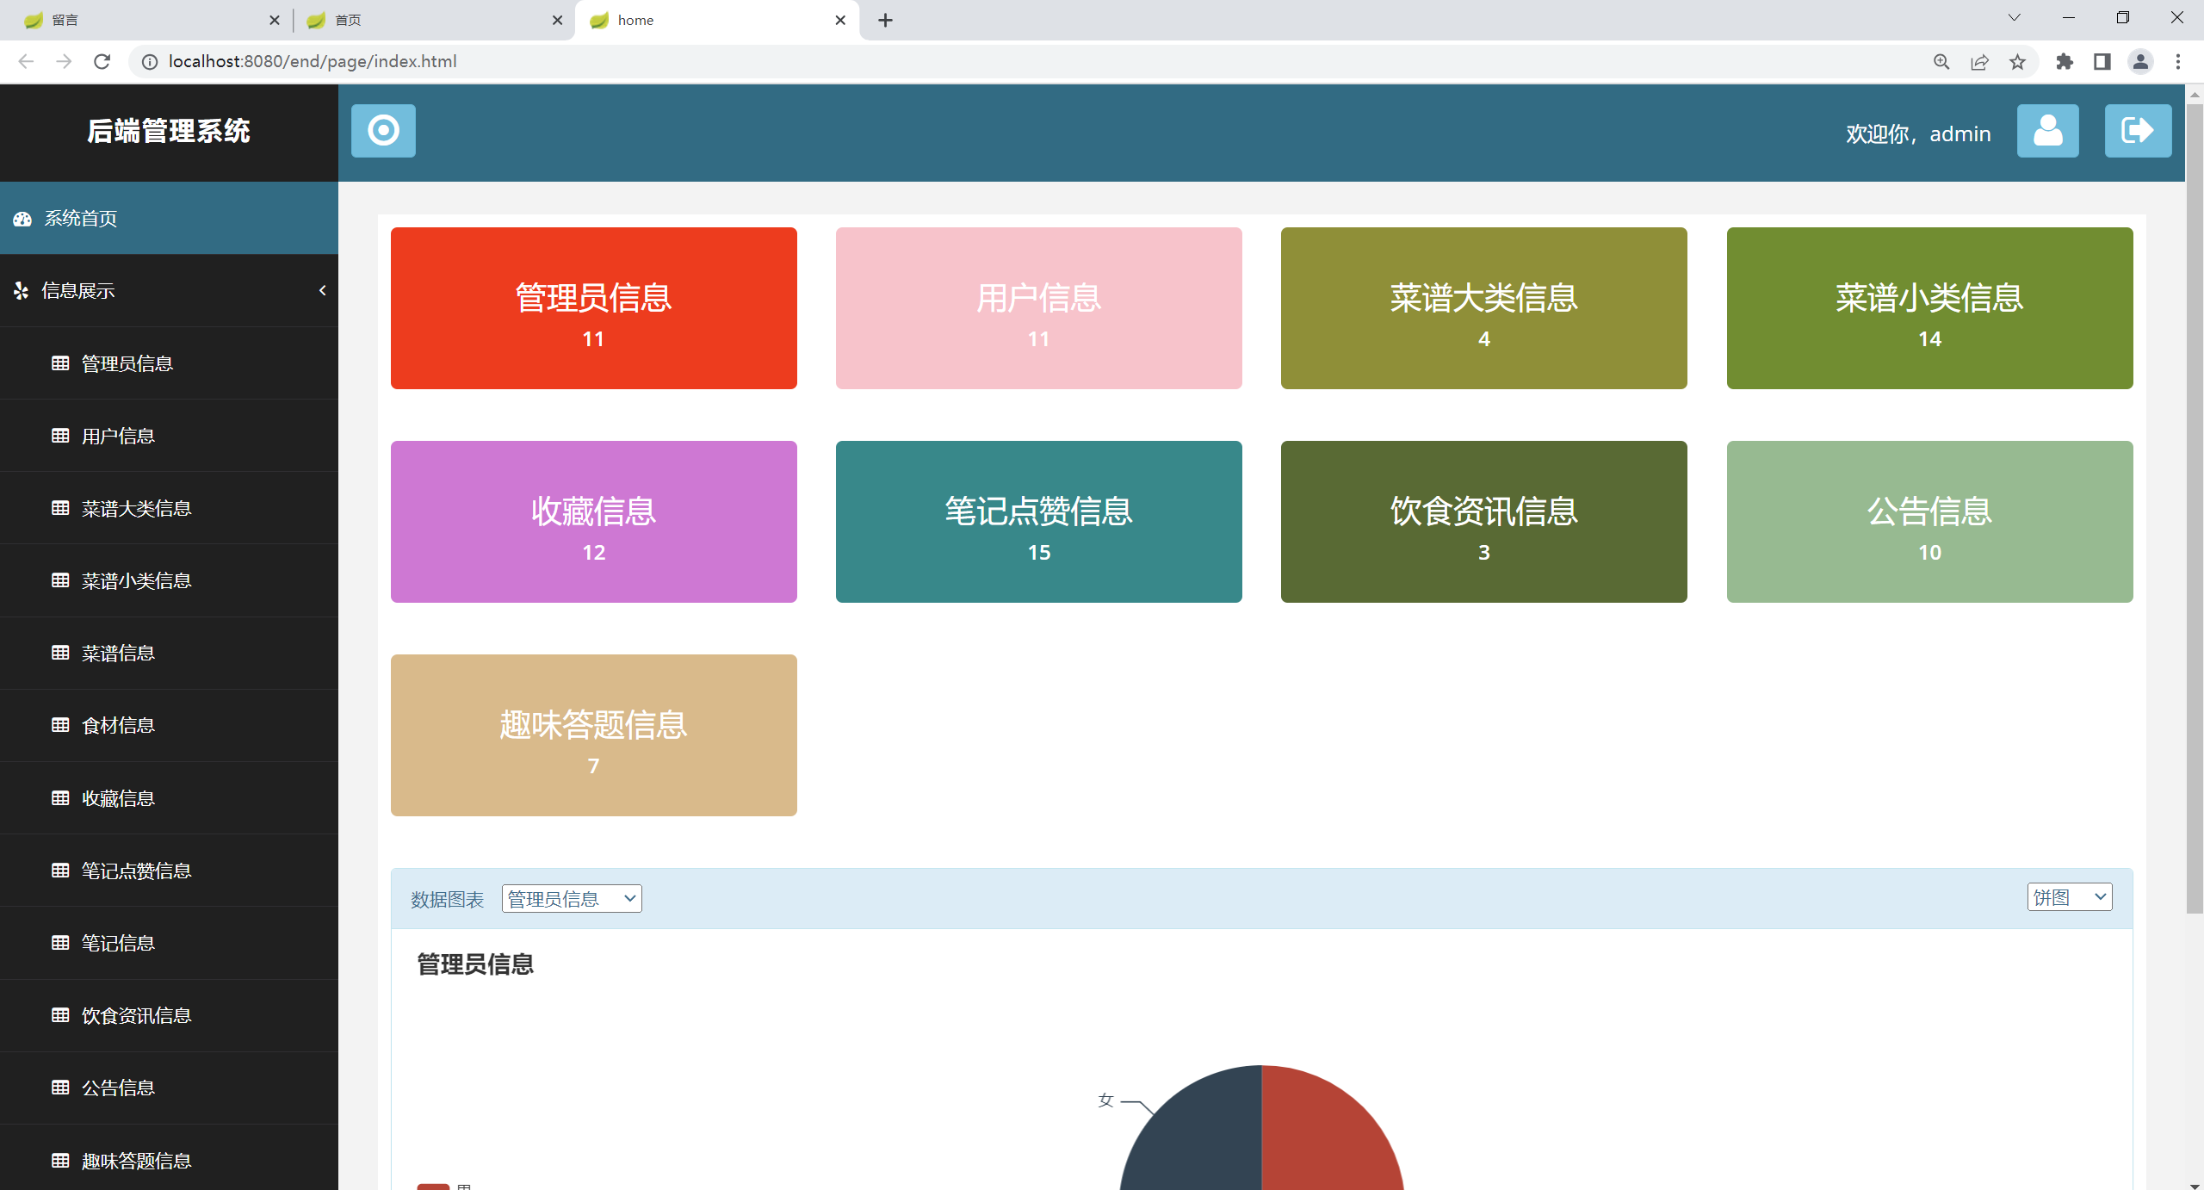This screenshot has height=1190, width=2204.
Task: Toggle the browser side panel icon
Action: (2102, 61)
